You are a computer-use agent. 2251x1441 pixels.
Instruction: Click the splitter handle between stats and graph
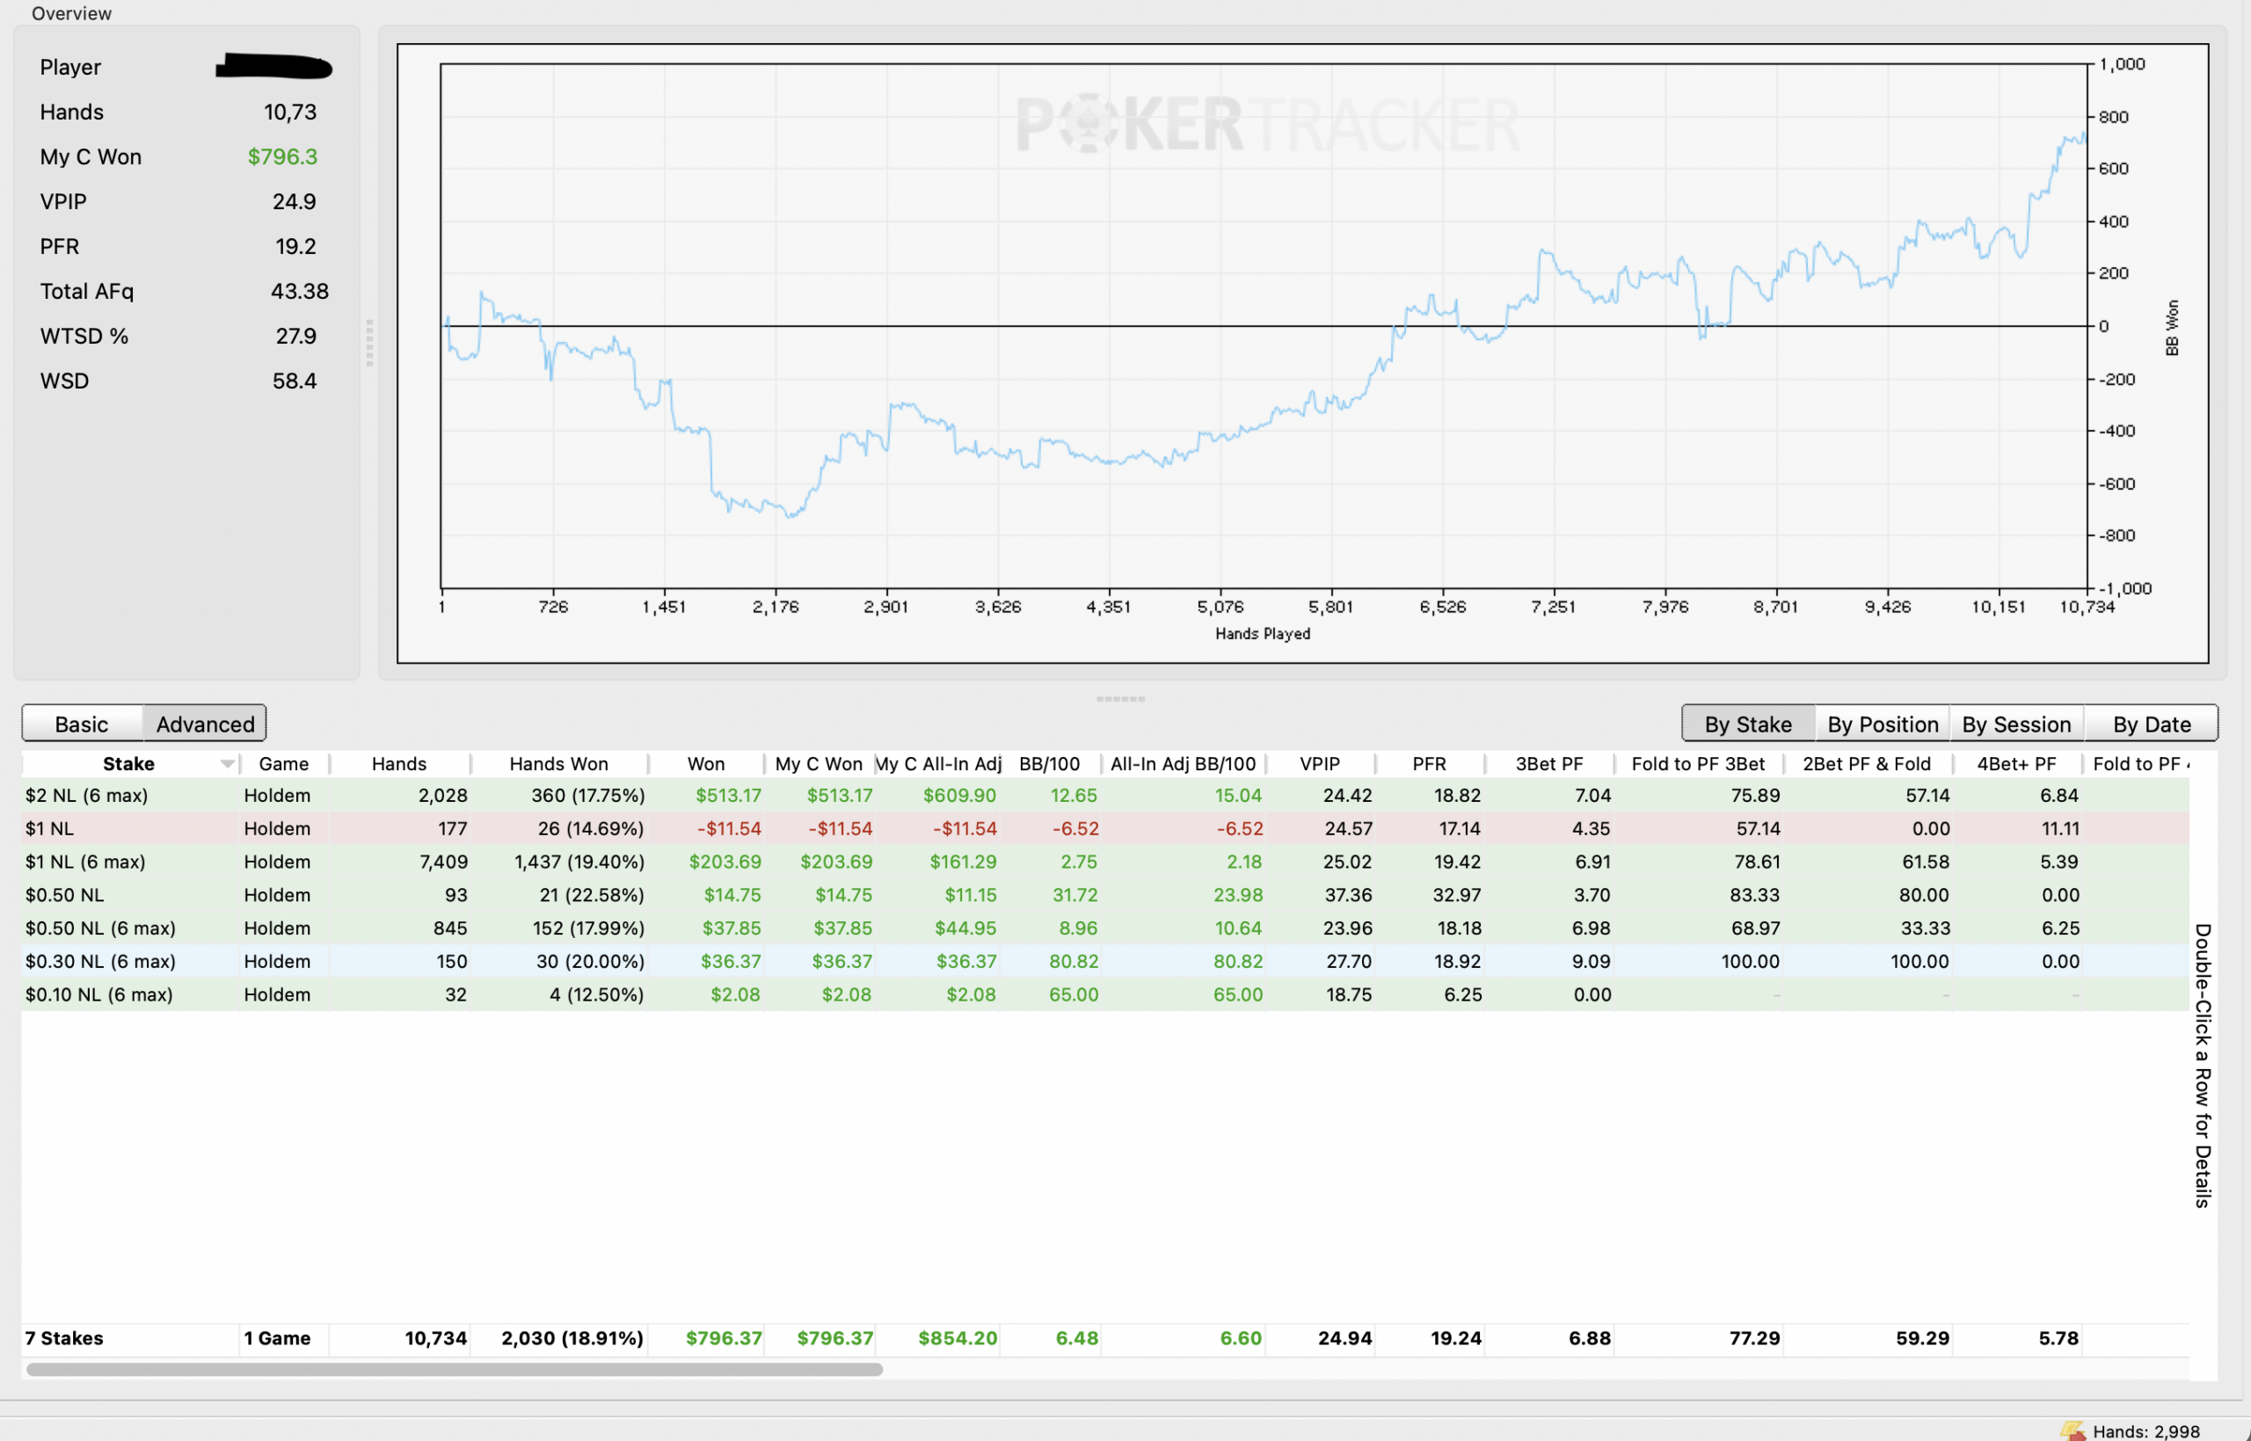click(x=369, y=343)
